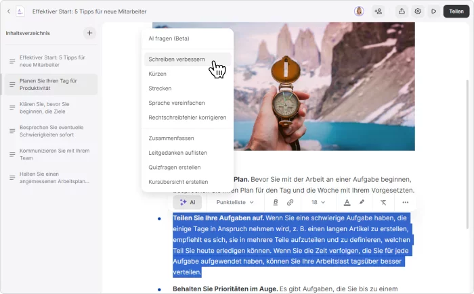
Task: Open highlighter color tool
Action: 362,202
